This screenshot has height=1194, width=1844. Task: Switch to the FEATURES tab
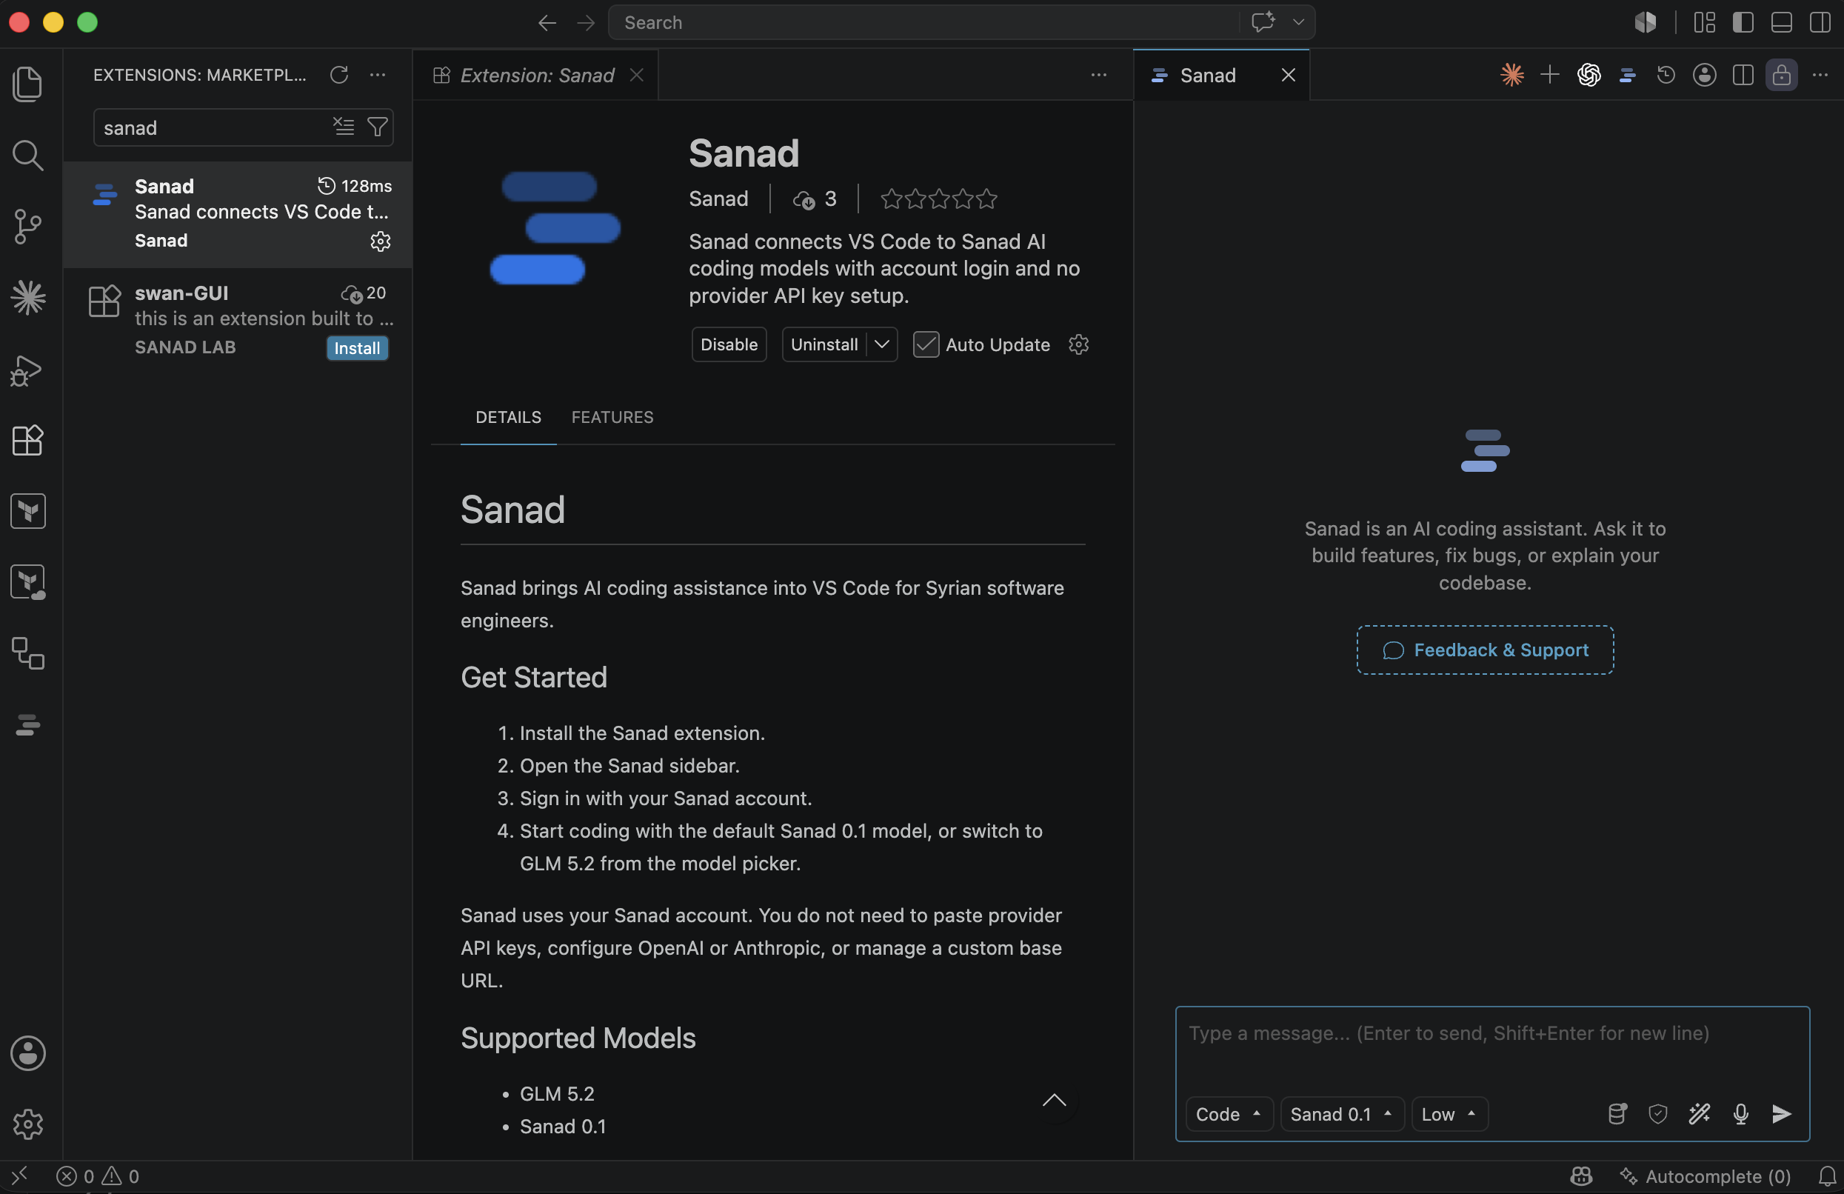[x=612, y=417]
